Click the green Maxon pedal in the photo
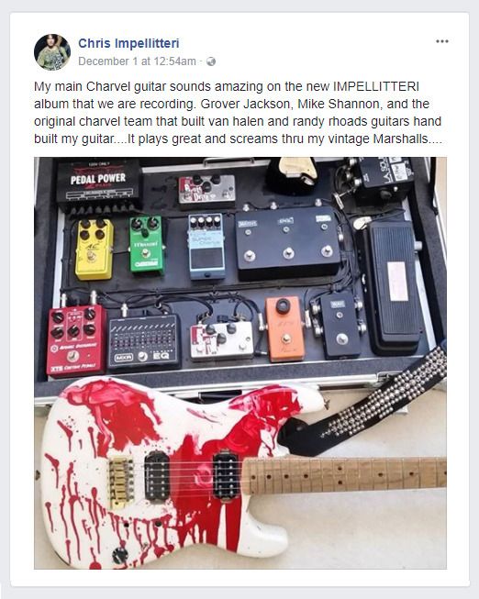This screenshot has width=479, height=599. point(146,245)
